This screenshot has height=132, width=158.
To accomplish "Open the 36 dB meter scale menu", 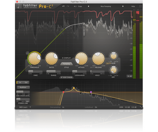I will tap(129, 76).
